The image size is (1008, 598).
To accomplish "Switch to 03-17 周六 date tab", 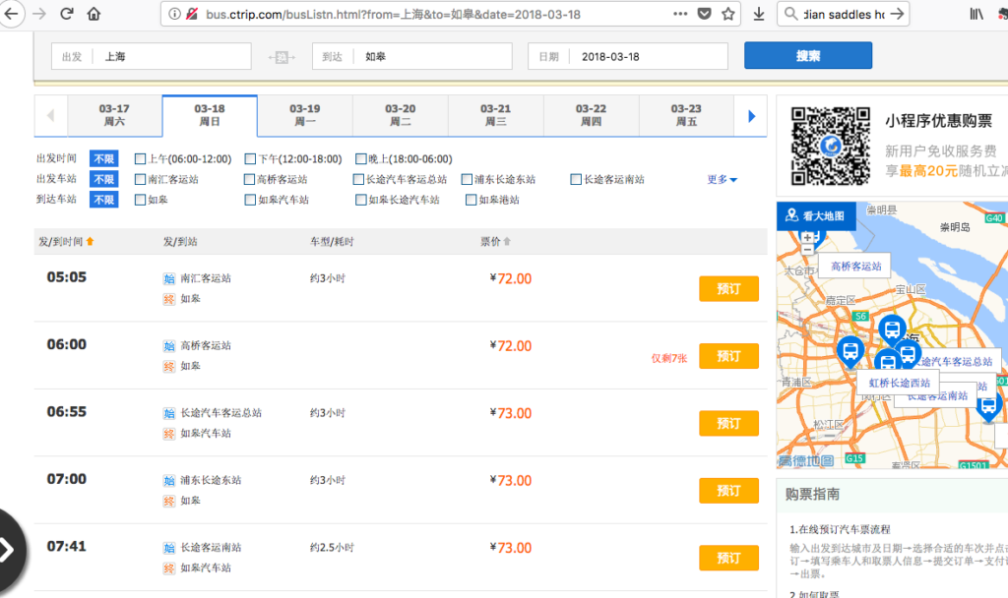I will coord(114,116).
